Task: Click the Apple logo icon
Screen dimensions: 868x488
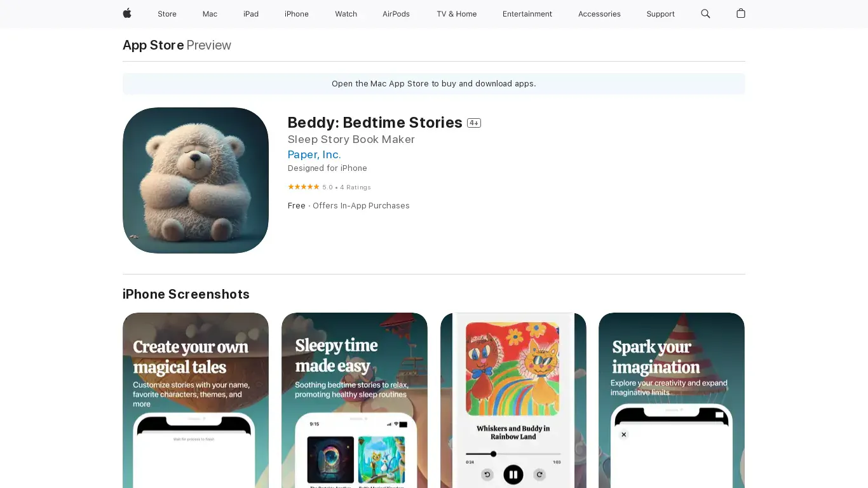Action: point(127,13)
